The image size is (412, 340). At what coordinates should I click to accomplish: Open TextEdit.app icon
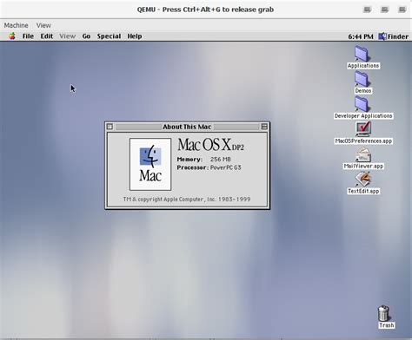point(362,180)
